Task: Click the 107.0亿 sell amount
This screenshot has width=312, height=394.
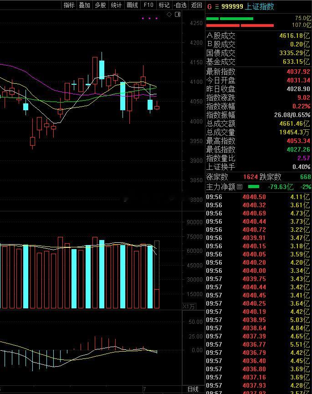Action: pos(301,25)
